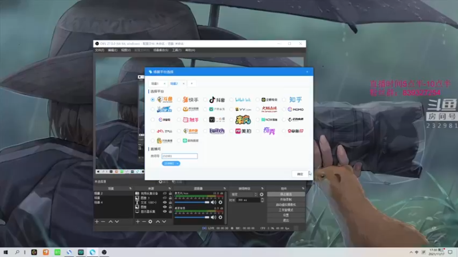Click the transition duration 300 ms stepper
458x257 pixels.
(x=262, y=200)
